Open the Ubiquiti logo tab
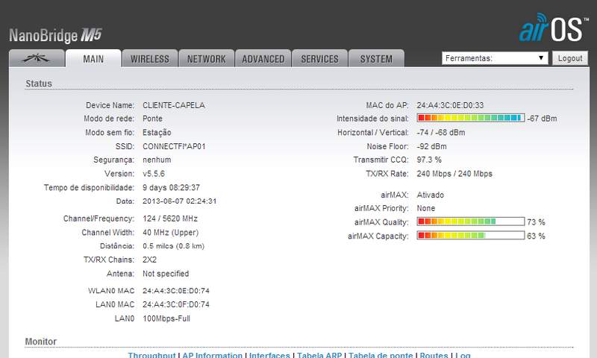Screen dimensions: 597x358 click(x=37, y=58)
